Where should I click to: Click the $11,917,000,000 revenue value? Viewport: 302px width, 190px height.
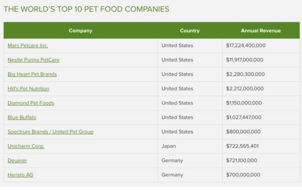(244, 60)
